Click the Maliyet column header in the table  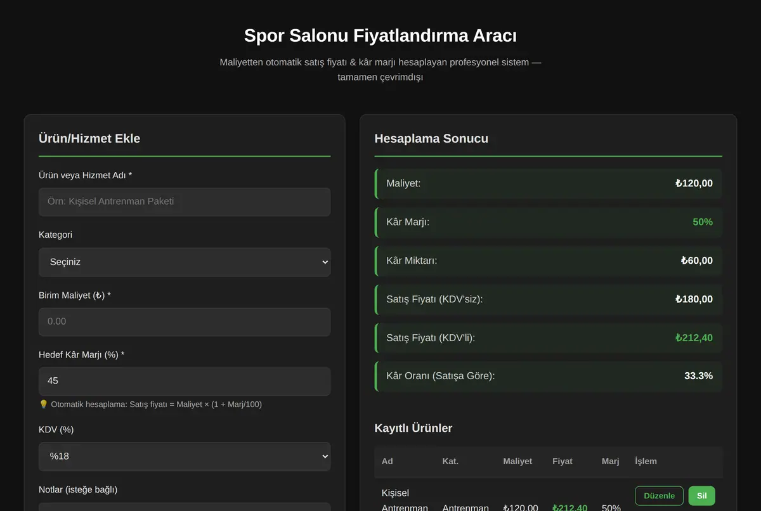517,461
